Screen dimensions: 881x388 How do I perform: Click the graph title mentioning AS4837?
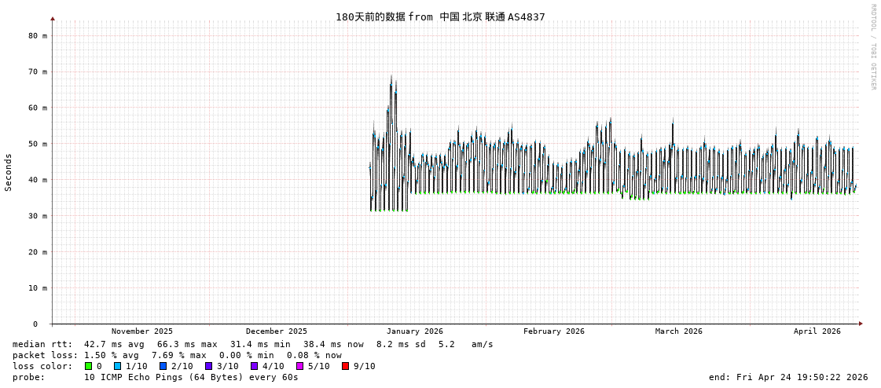pos(440,17)
